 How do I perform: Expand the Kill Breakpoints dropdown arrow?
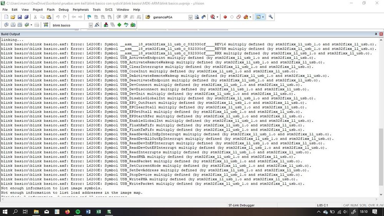pos(250,17)
